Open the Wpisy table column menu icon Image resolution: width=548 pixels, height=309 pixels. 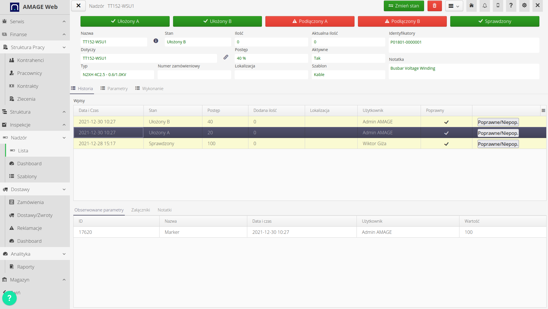coord(543,110)
